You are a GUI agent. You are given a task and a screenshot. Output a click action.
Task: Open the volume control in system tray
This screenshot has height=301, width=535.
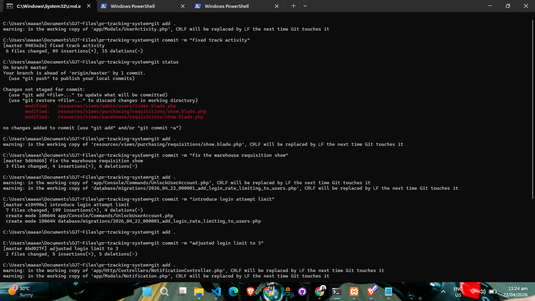[483, 292]
